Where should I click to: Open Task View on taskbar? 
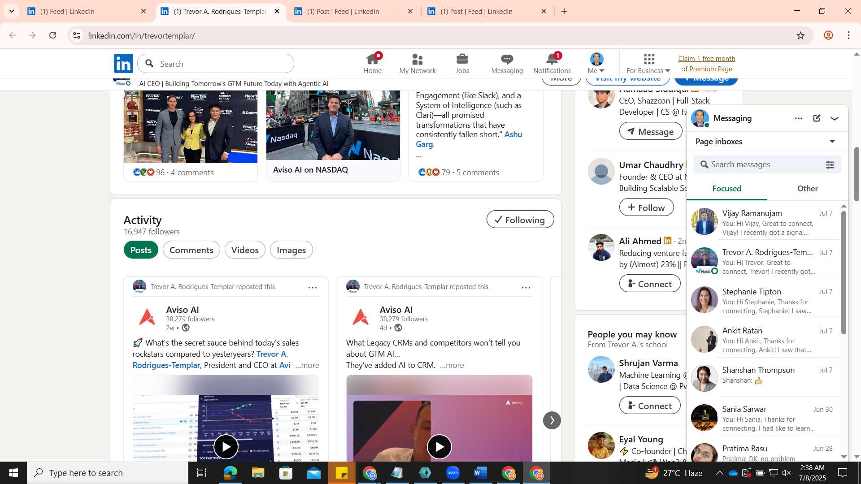pyautogui.click(x=202, y=473)
